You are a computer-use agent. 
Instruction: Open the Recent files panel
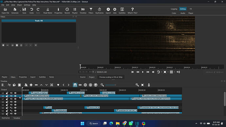tap(67, 11)
